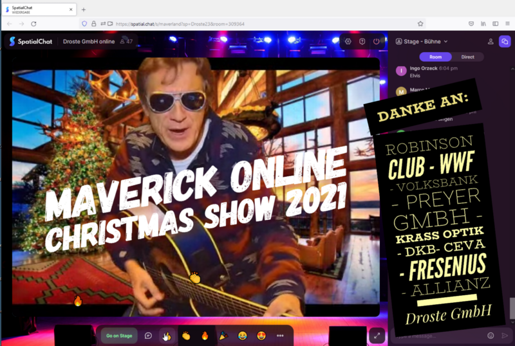Open a new browser tab
This screenshot has height=346, width=515.
pos(84,10)
